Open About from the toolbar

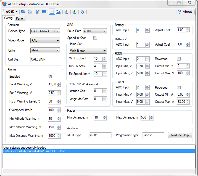coord(185,12)
